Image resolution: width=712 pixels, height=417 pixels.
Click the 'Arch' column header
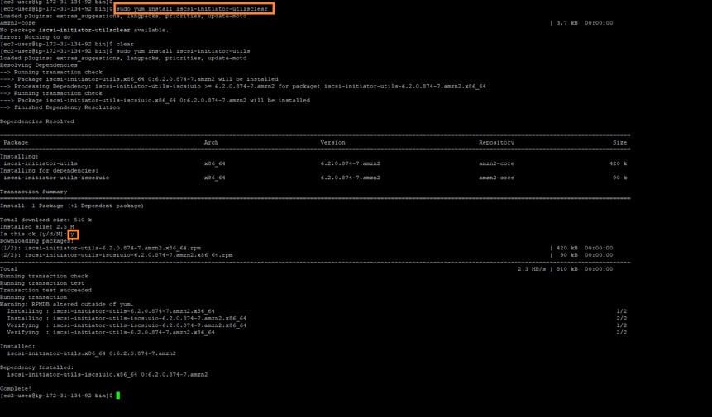pyautogui.click(x=211, y=142)
